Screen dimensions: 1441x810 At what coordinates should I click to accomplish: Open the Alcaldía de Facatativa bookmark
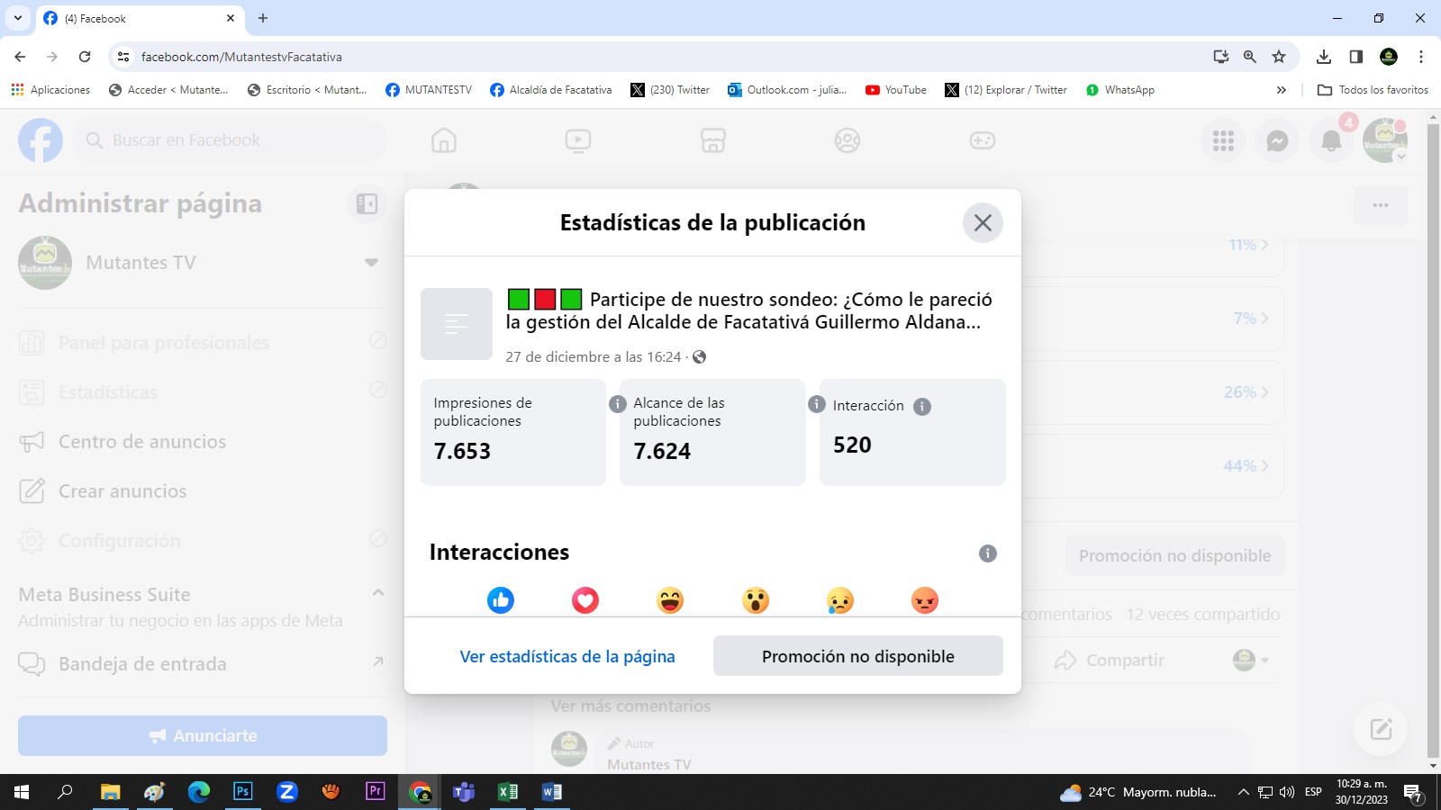pyautogui.click(x=550, y=90)
